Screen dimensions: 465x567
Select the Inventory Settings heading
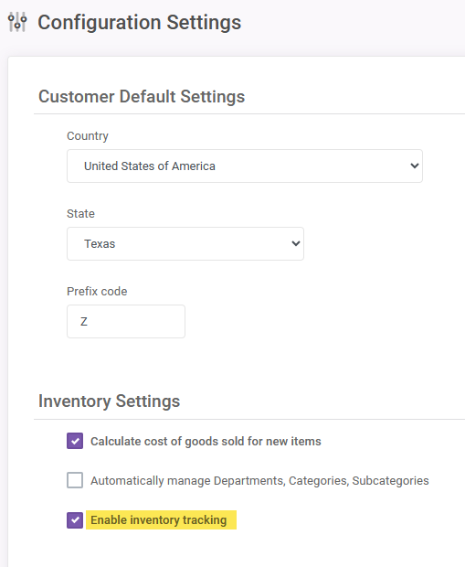tap(109, 401)
